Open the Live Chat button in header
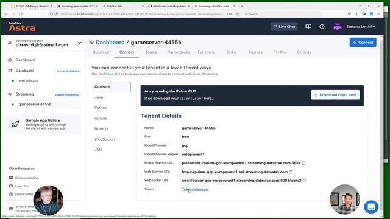This screenshot has height=219, width=390. [284, 26]
